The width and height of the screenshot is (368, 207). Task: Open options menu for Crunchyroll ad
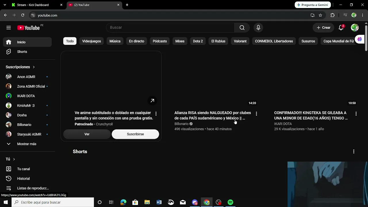[x=156, y=114]
